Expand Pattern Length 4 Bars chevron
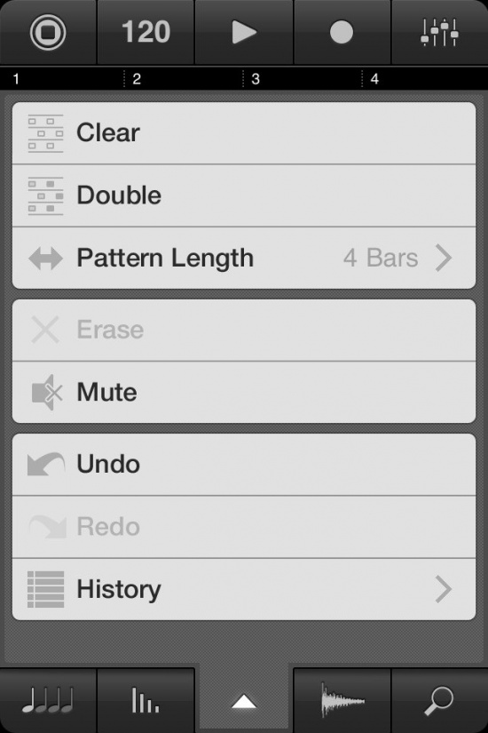The width and height of the screenshot is (488, 733). (x=443, y=258)
